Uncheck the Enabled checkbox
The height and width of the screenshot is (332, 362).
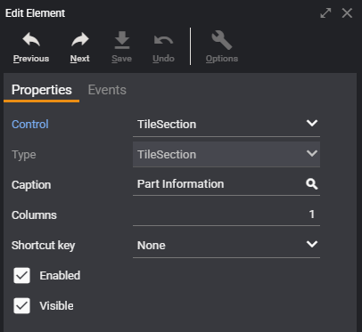pyautogui.click(x=21, y=275)
